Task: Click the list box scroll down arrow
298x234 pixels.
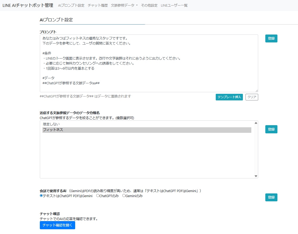Action: pos(256,176)
